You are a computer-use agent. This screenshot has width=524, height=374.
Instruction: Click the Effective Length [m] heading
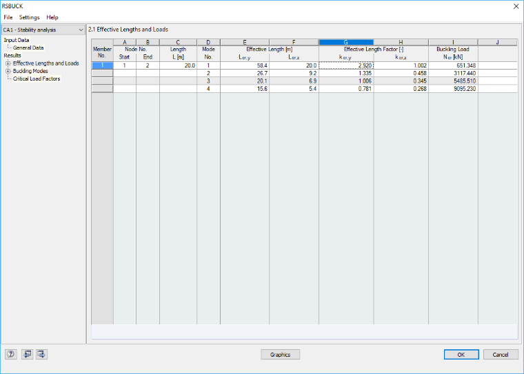(x=270, y=49)
